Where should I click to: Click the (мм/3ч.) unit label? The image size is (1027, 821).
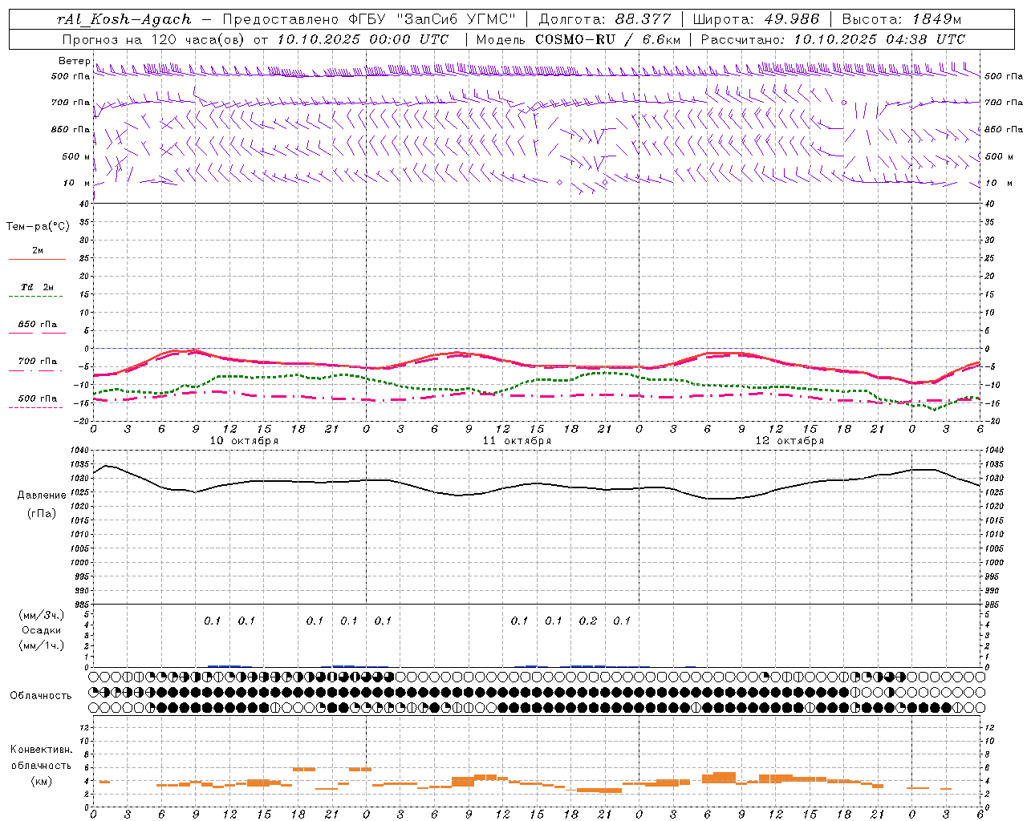(42, 615)
